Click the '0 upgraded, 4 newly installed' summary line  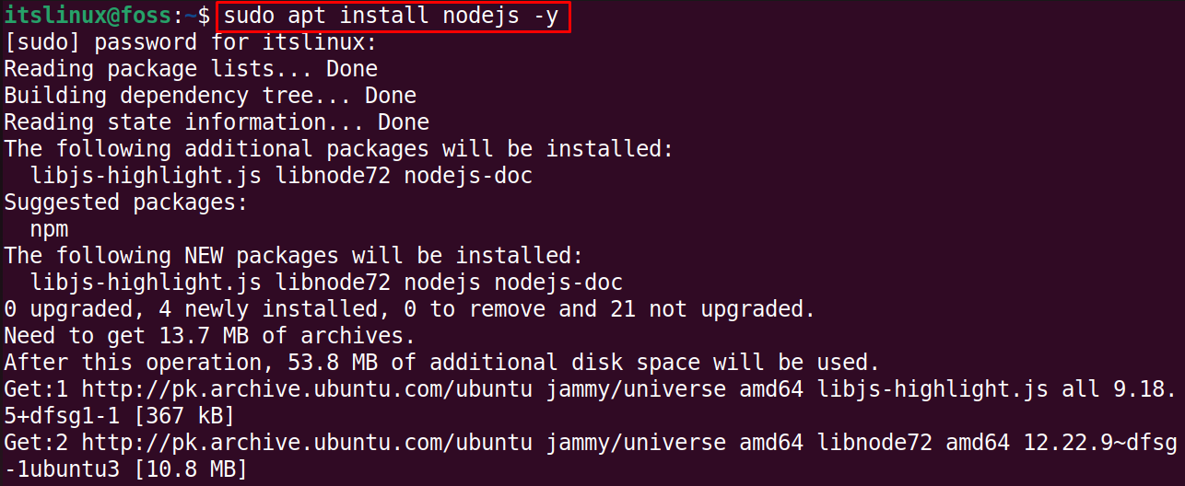point(410,309)
